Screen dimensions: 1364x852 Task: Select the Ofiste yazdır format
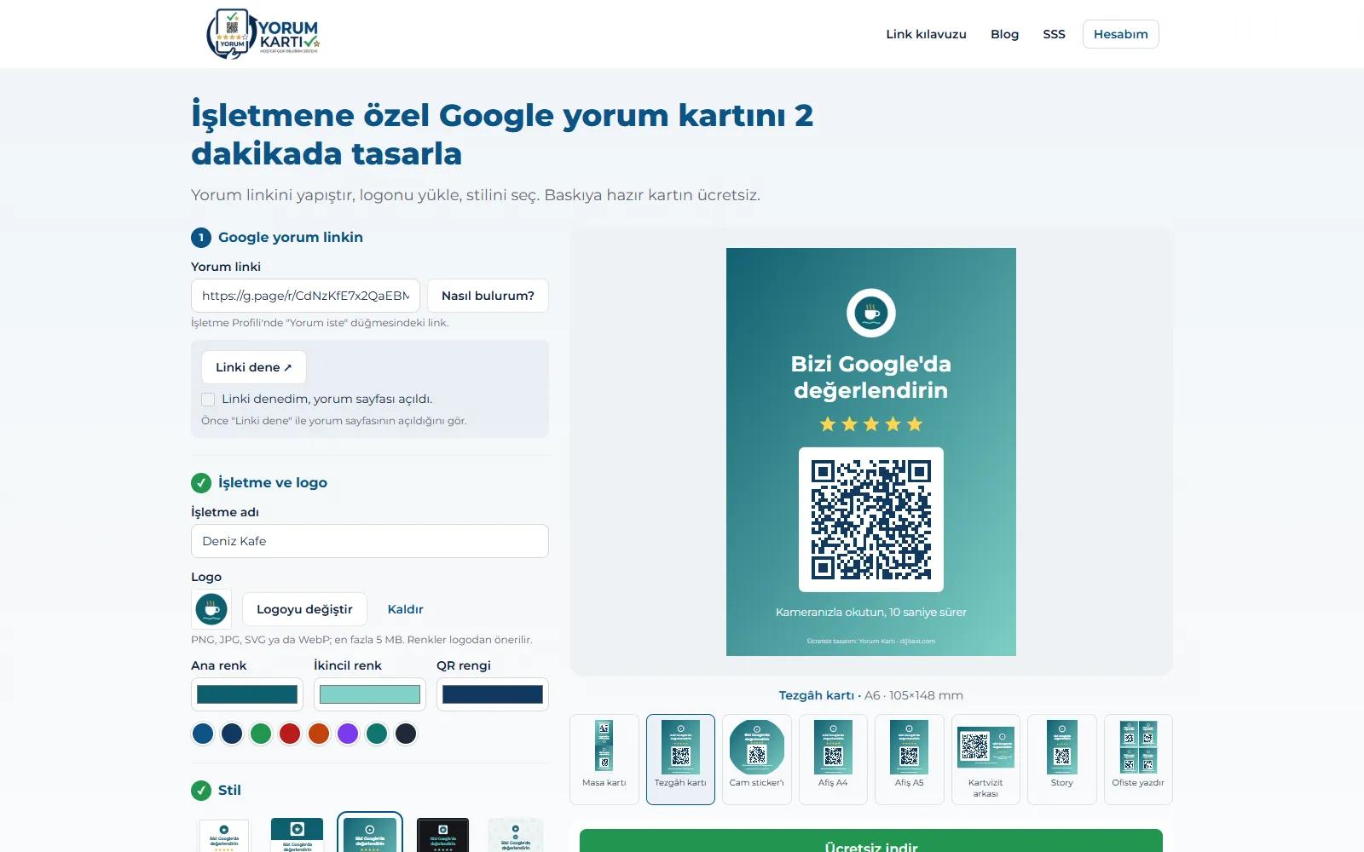(1138, 759)
